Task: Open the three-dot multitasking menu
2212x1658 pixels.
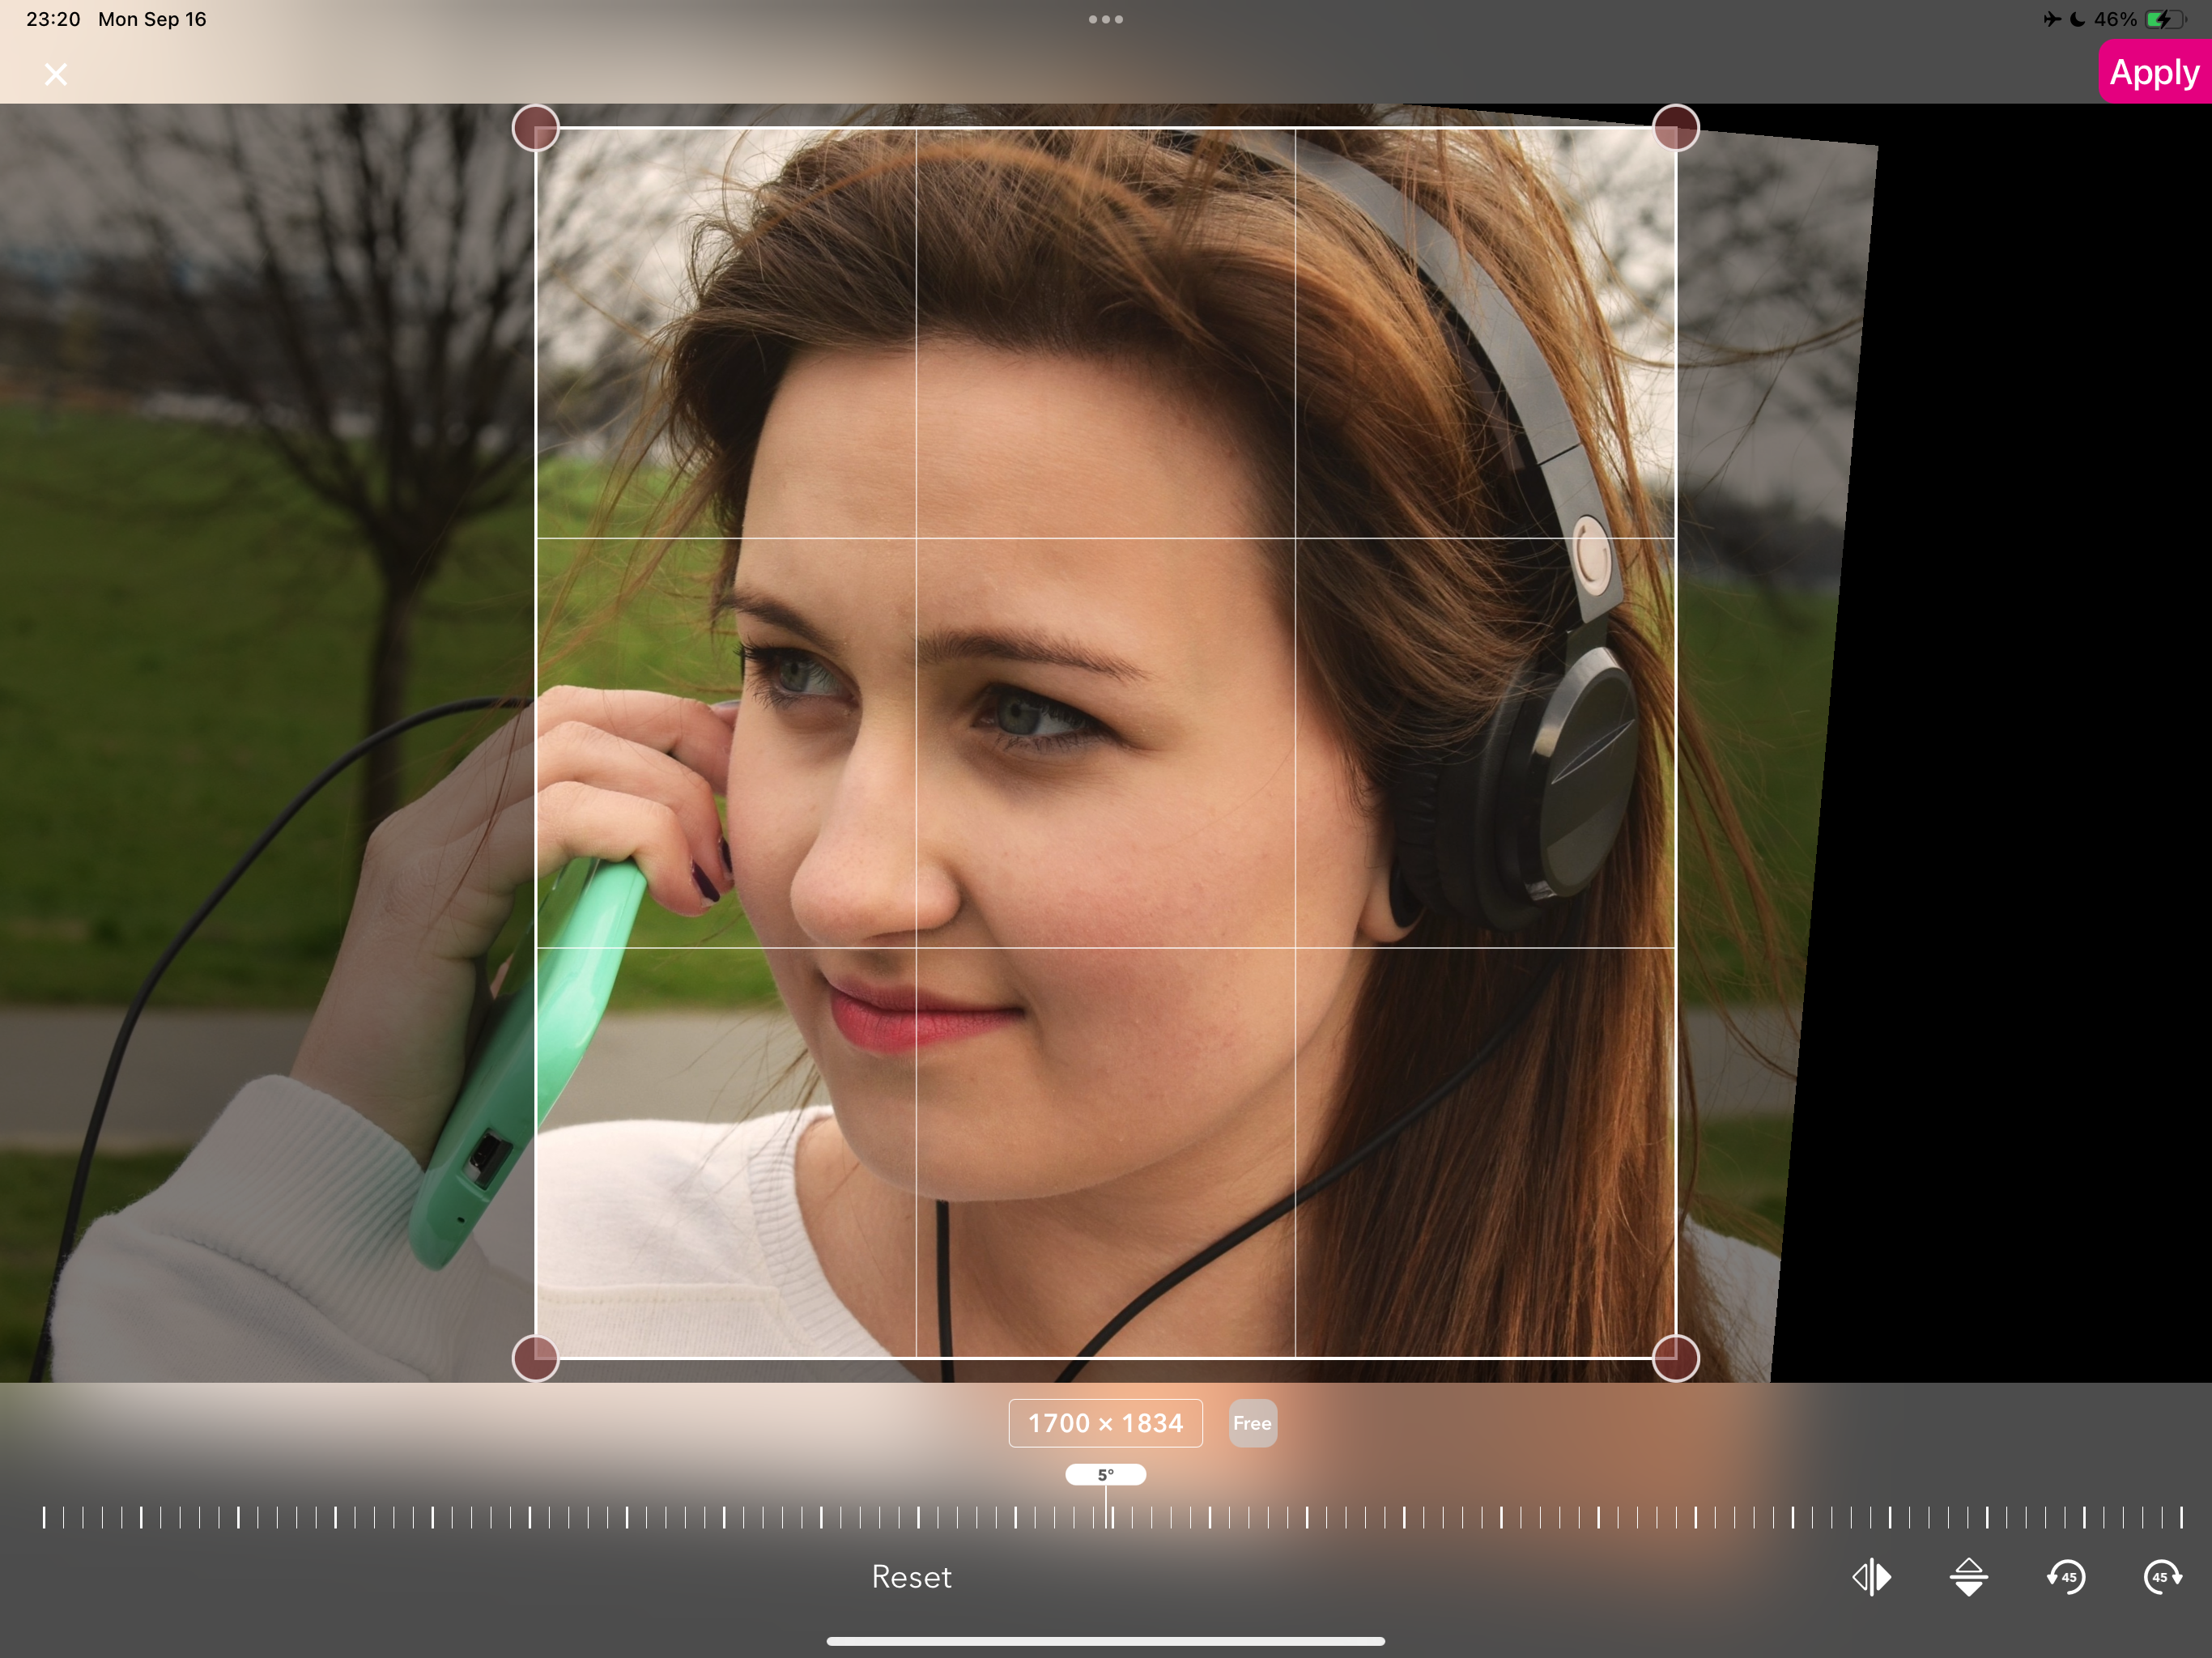Action: coord(1105,19)
